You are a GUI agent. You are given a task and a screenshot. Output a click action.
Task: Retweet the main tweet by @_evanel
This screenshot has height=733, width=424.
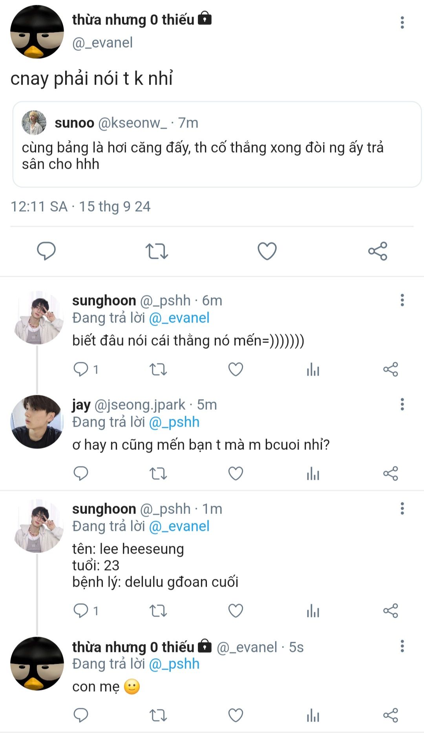[x=157, y=251]
